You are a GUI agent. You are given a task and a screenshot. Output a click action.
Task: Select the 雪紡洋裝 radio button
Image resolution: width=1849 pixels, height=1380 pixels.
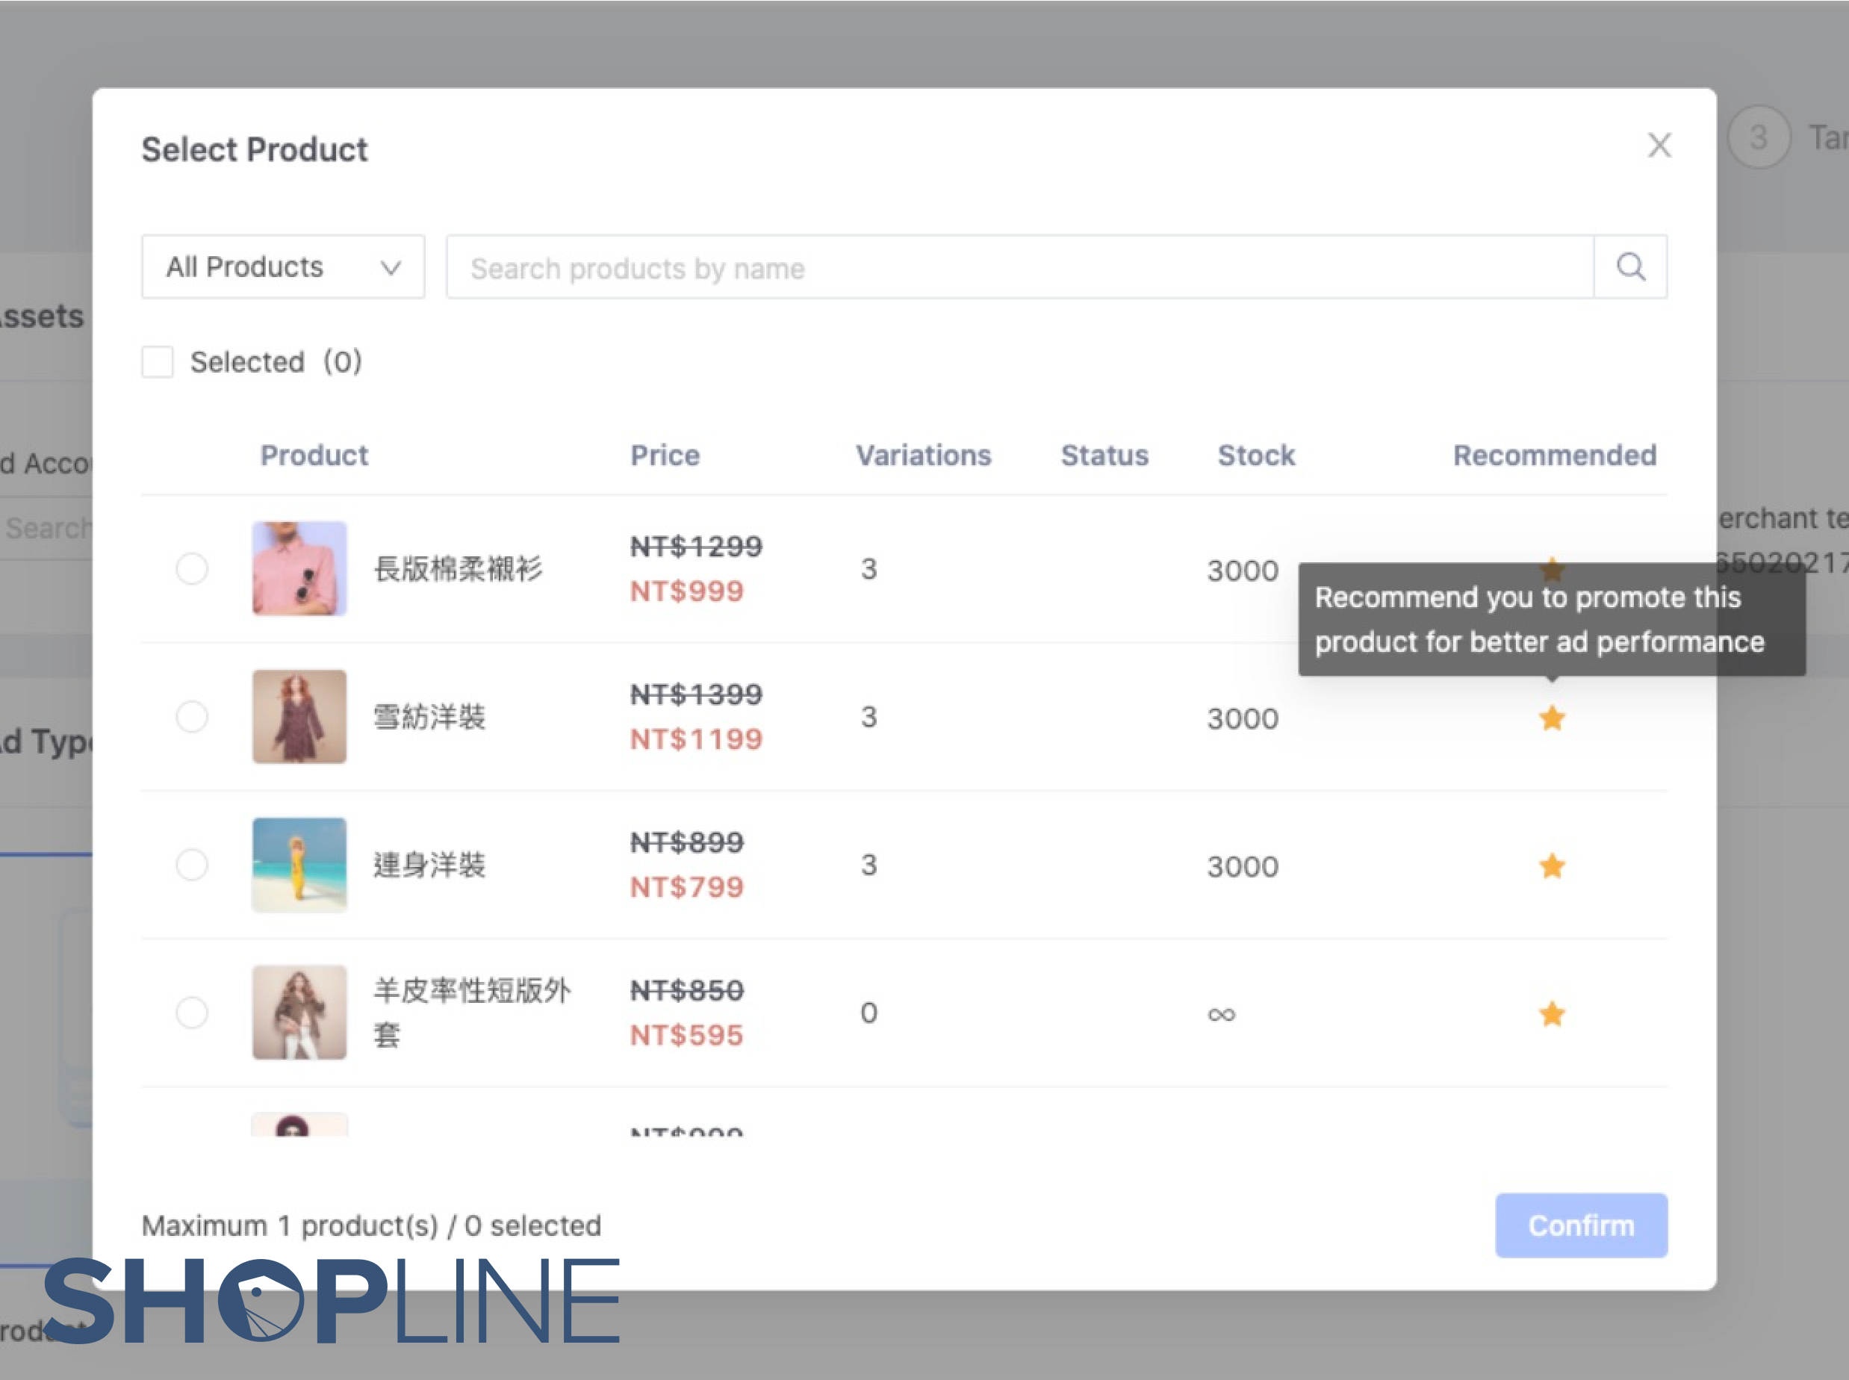[192, 717]
